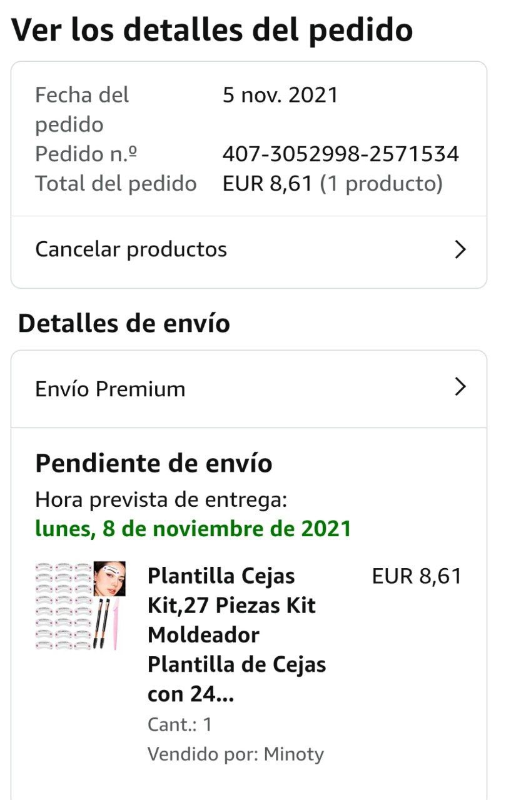506x800 pixels.
Task: Tap the seller name Minoty
Action: (294, 754)
